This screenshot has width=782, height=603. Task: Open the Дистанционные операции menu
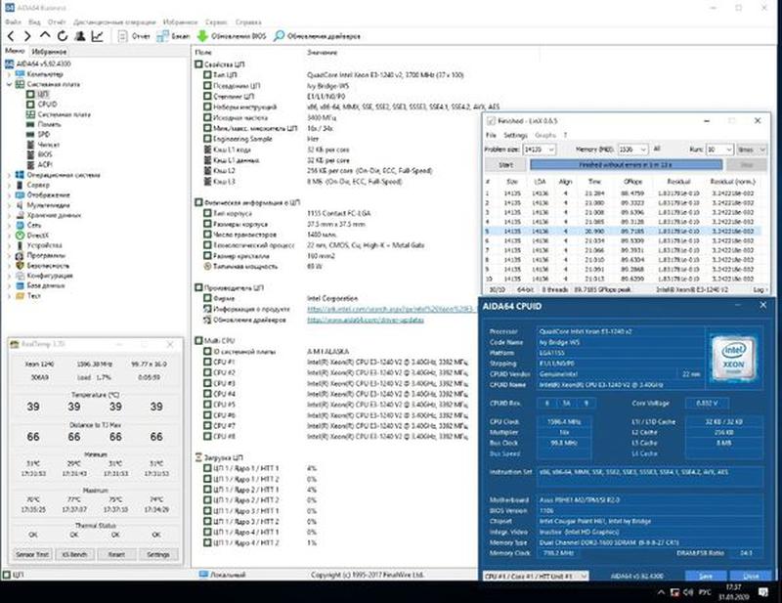(x=114, y=22)
